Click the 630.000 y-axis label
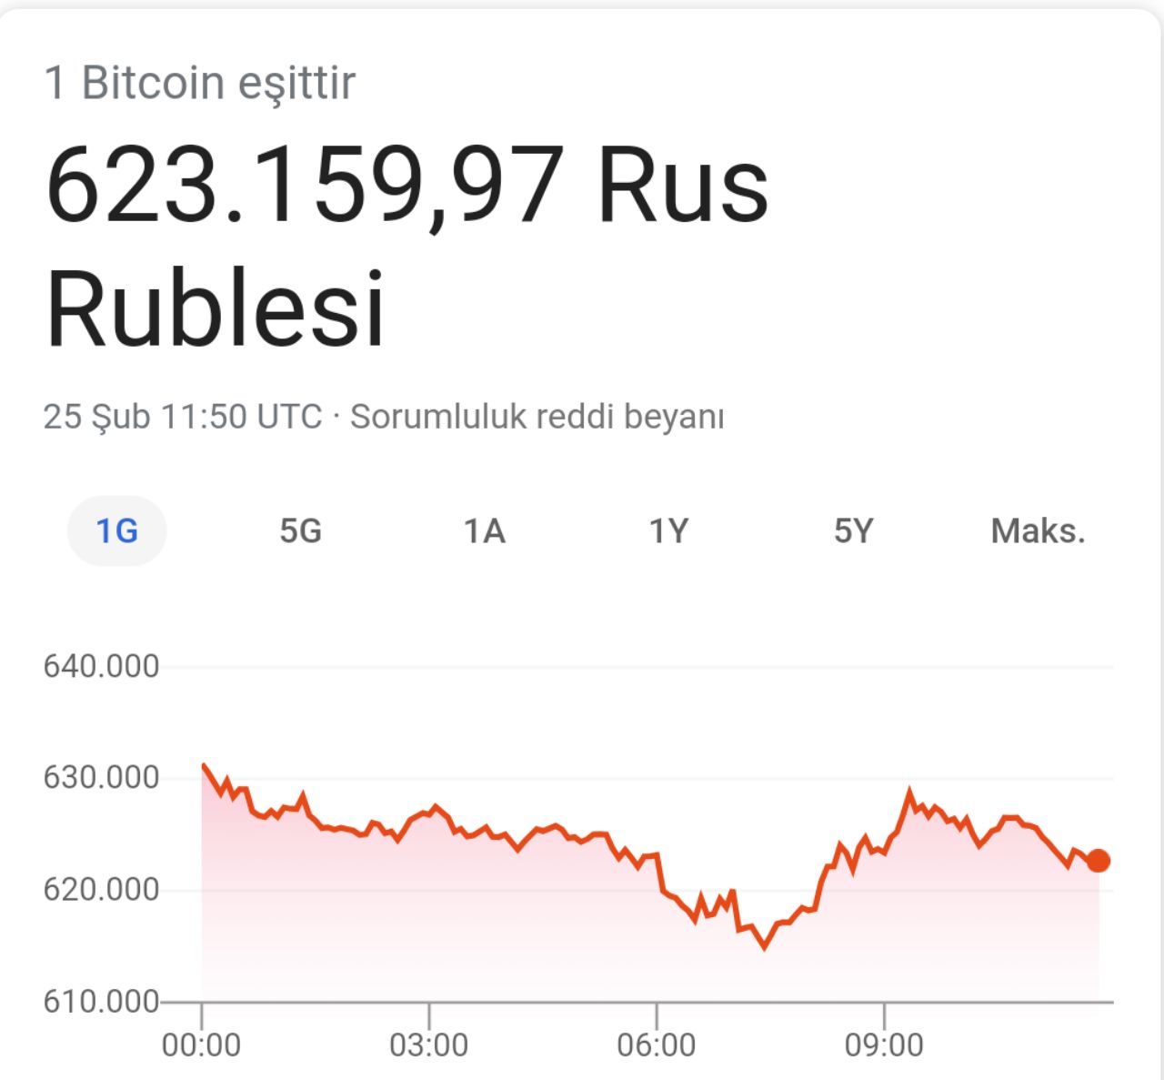1164x1080 pixels. [x=101, y=778]
